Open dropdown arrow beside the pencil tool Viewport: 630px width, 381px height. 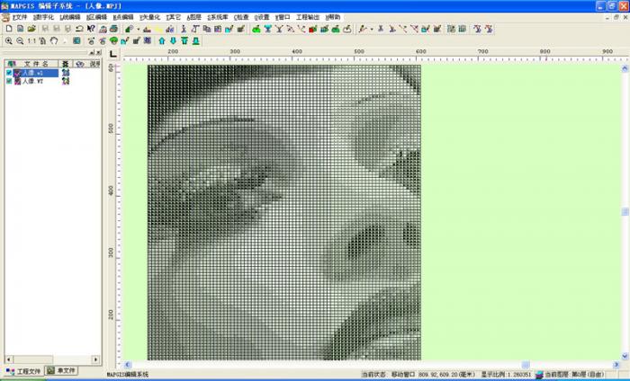[x=371, y=29]
